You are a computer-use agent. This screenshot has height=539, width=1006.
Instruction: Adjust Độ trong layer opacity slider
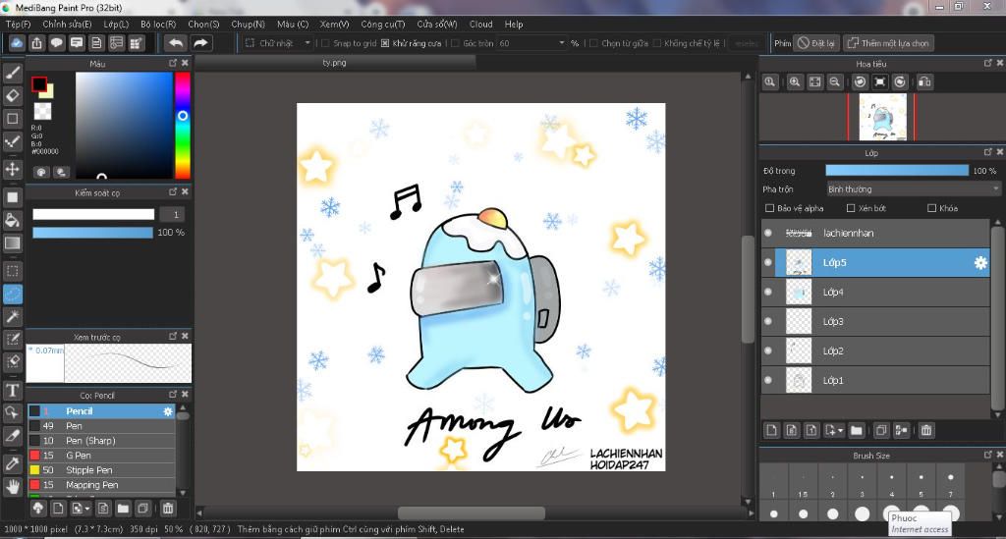pos(896,171)
